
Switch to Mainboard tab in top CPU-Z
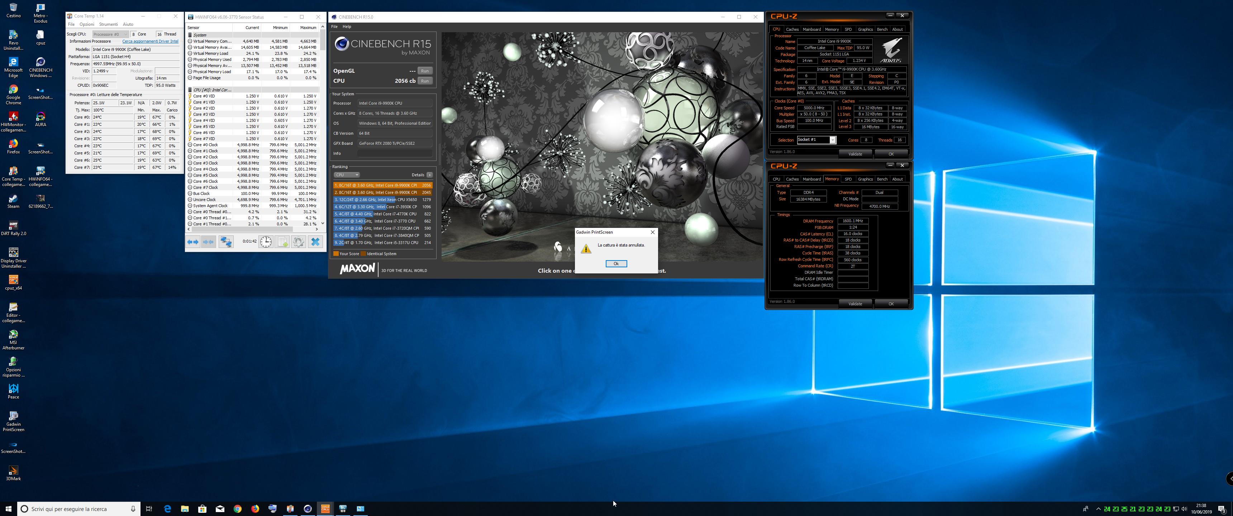click(812, 29)
